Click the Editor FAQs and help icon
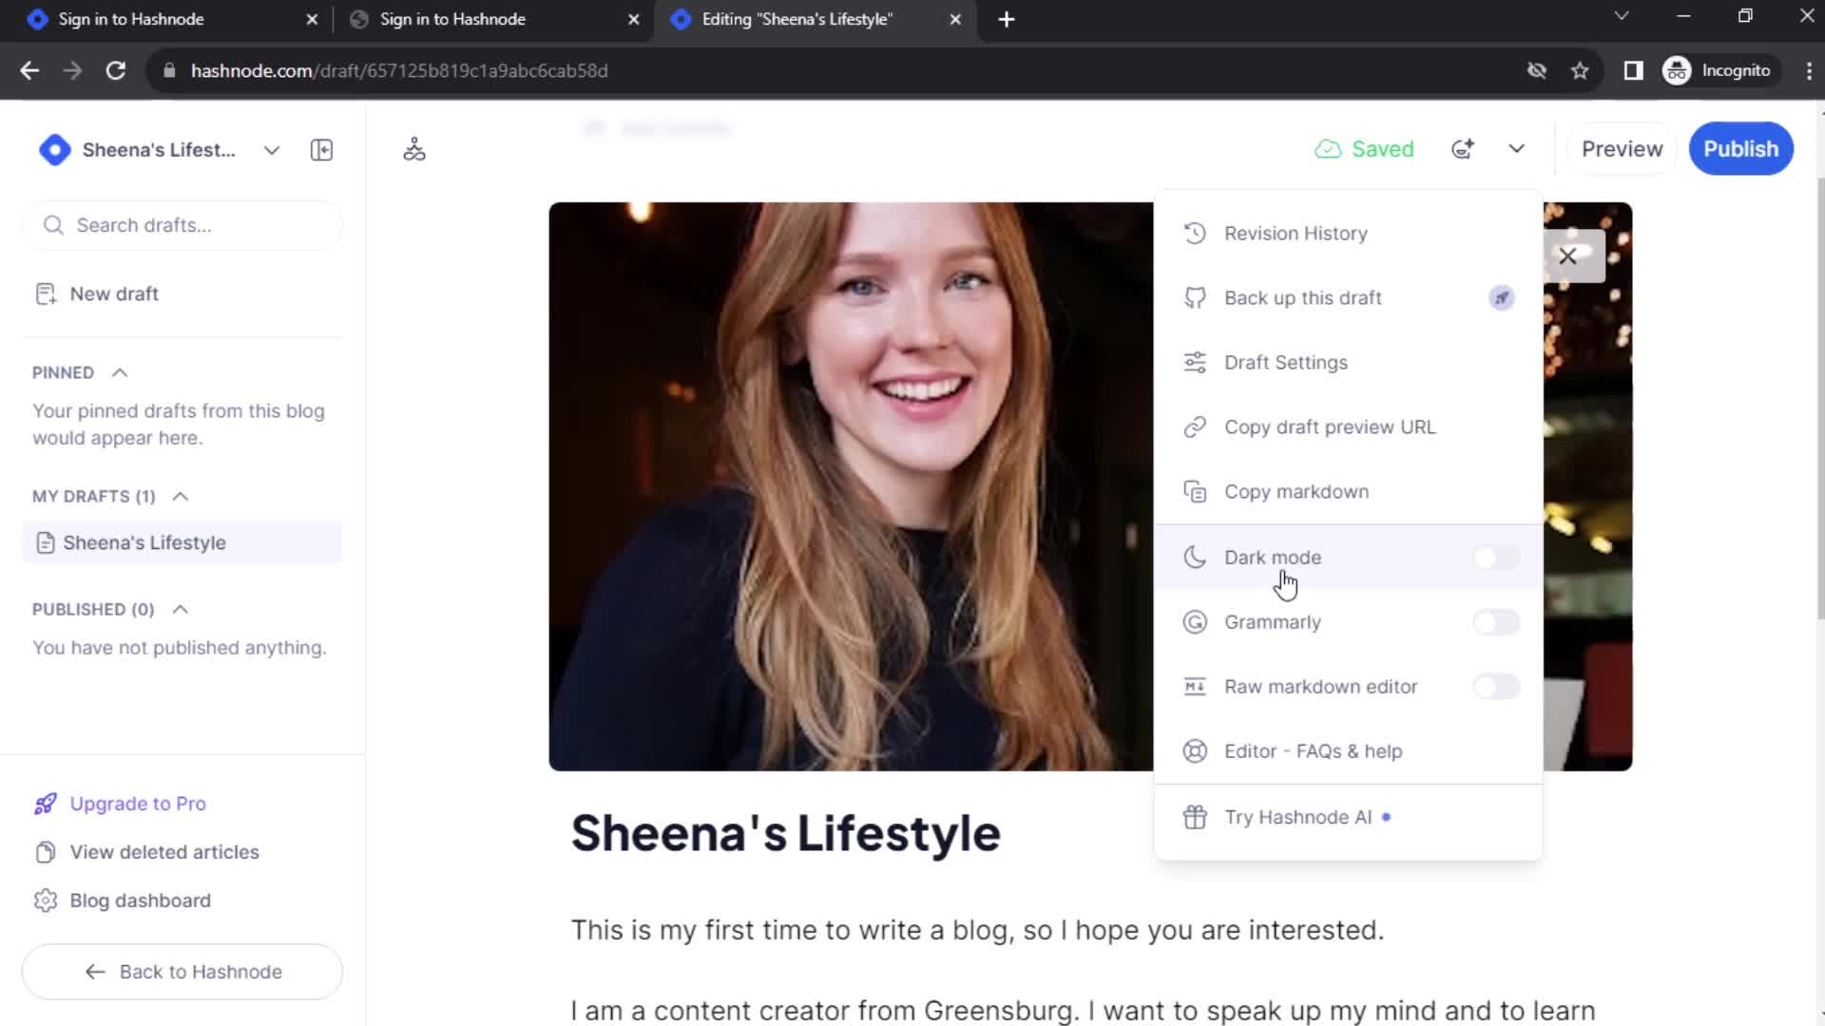Viewport: 1825px width, 1026px height. click(1197, 750)
